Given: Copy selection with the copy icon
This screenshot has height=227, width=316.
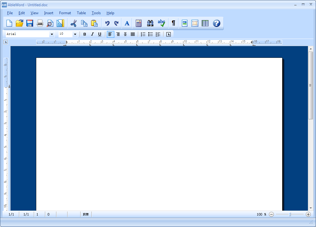Looking at the screenshot, I should coord(84,23).
